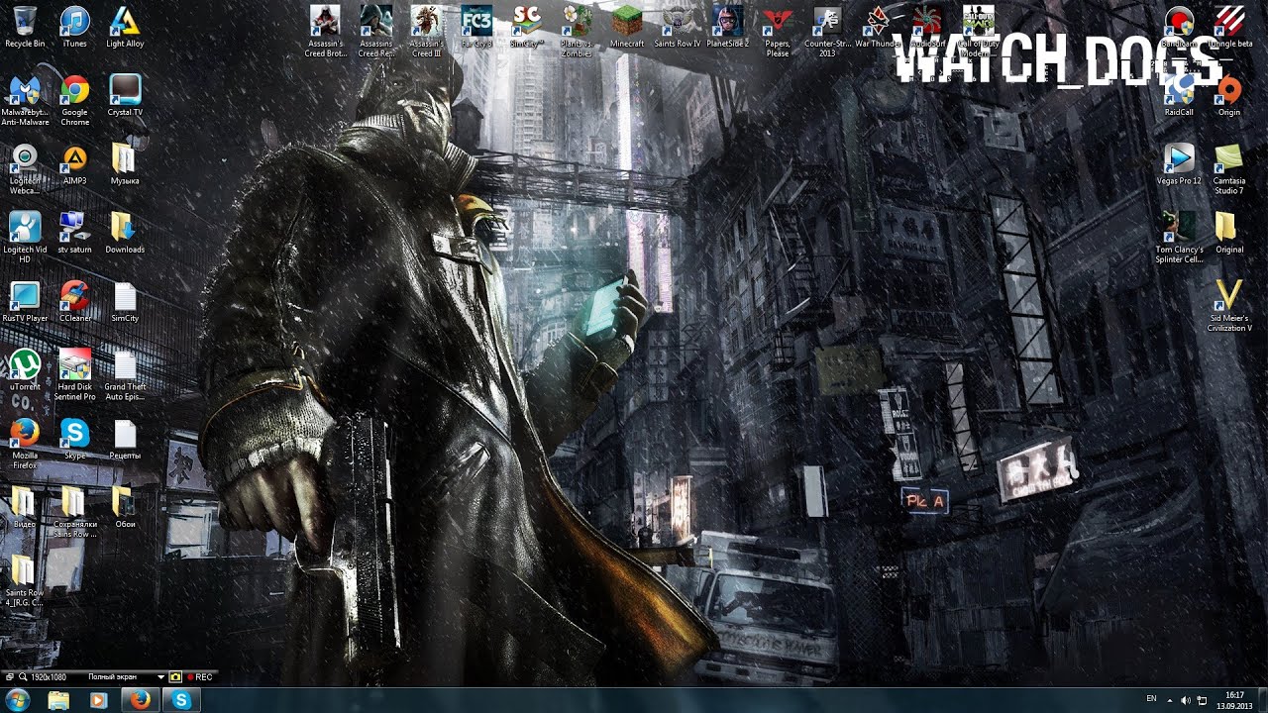Switch to Firefox on the taskbar
The height and width of the screenshot is (713, 1268).
(x=140, y=700)
